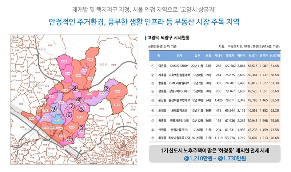Select the 단지 column header
The image size is (291, 172).
point(179,56)
